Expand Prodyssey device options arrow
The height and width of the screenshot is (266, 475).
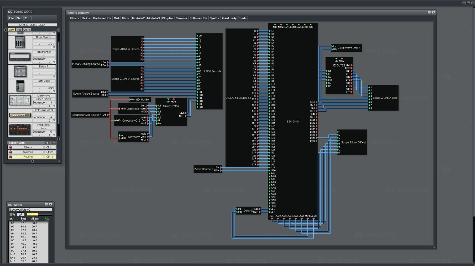pyautogui.click(x=54, y=135)
